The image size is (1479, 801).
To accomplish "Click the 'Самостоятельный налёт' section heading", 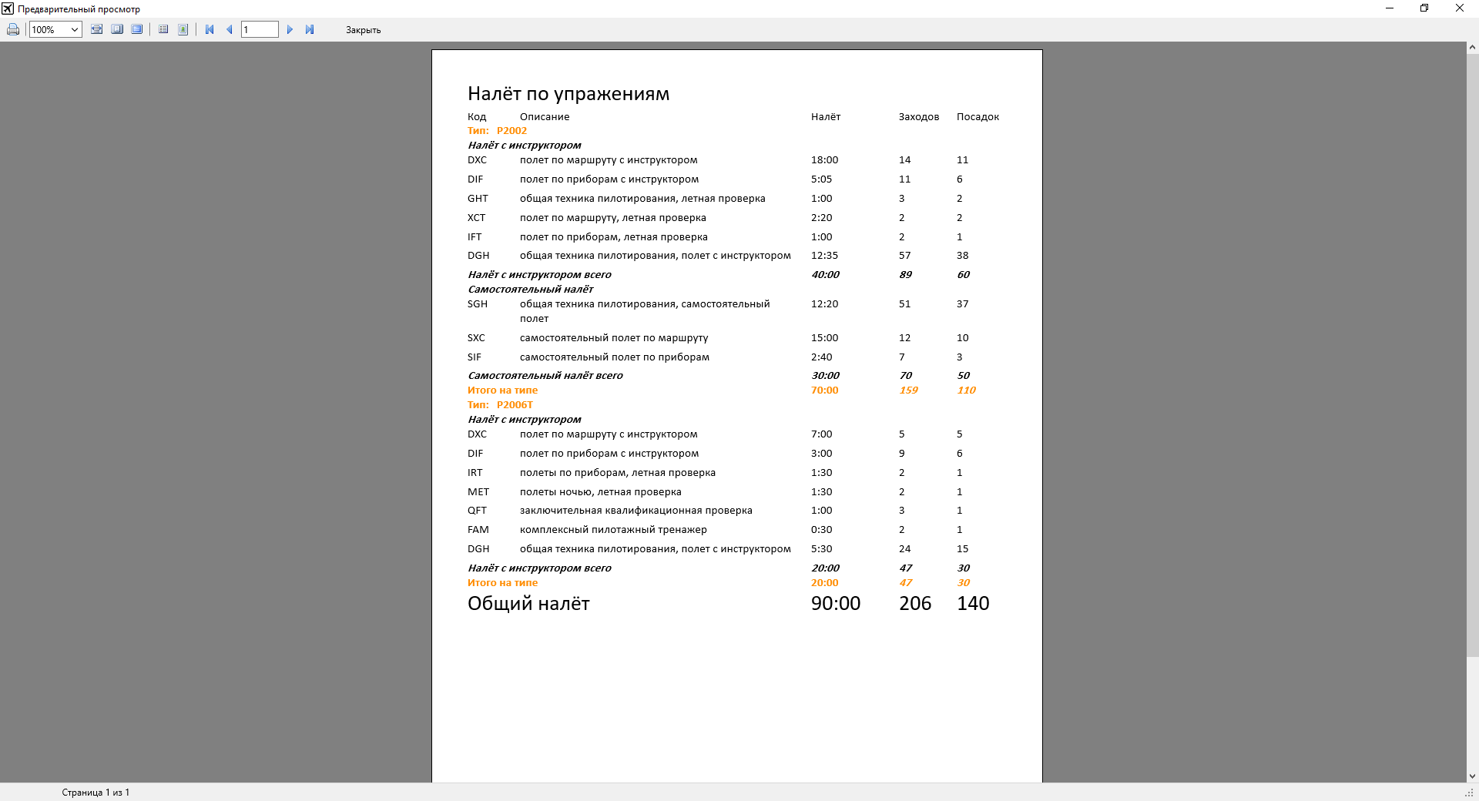I will [x=531, y=290].
